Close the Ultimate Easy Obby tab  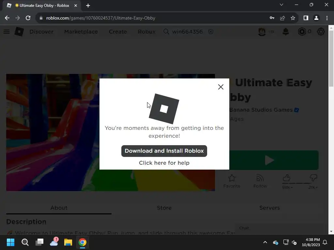point(76,6)
